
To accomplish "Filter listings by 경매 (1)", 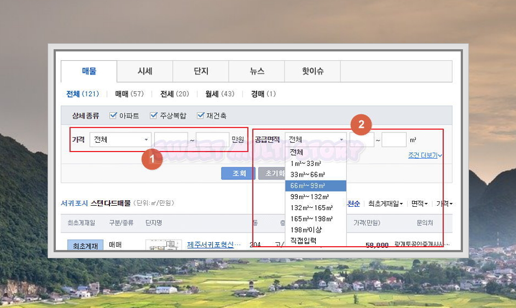I will (263, 94).
